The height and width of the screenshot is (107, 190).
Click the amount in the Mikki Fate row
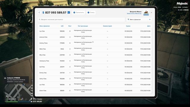(x=128, y=49)
